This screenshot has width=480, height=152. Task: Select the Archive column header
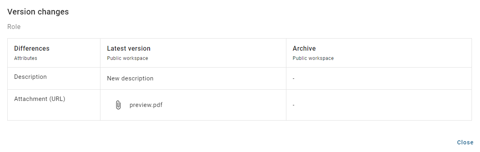tap(304, 49)
